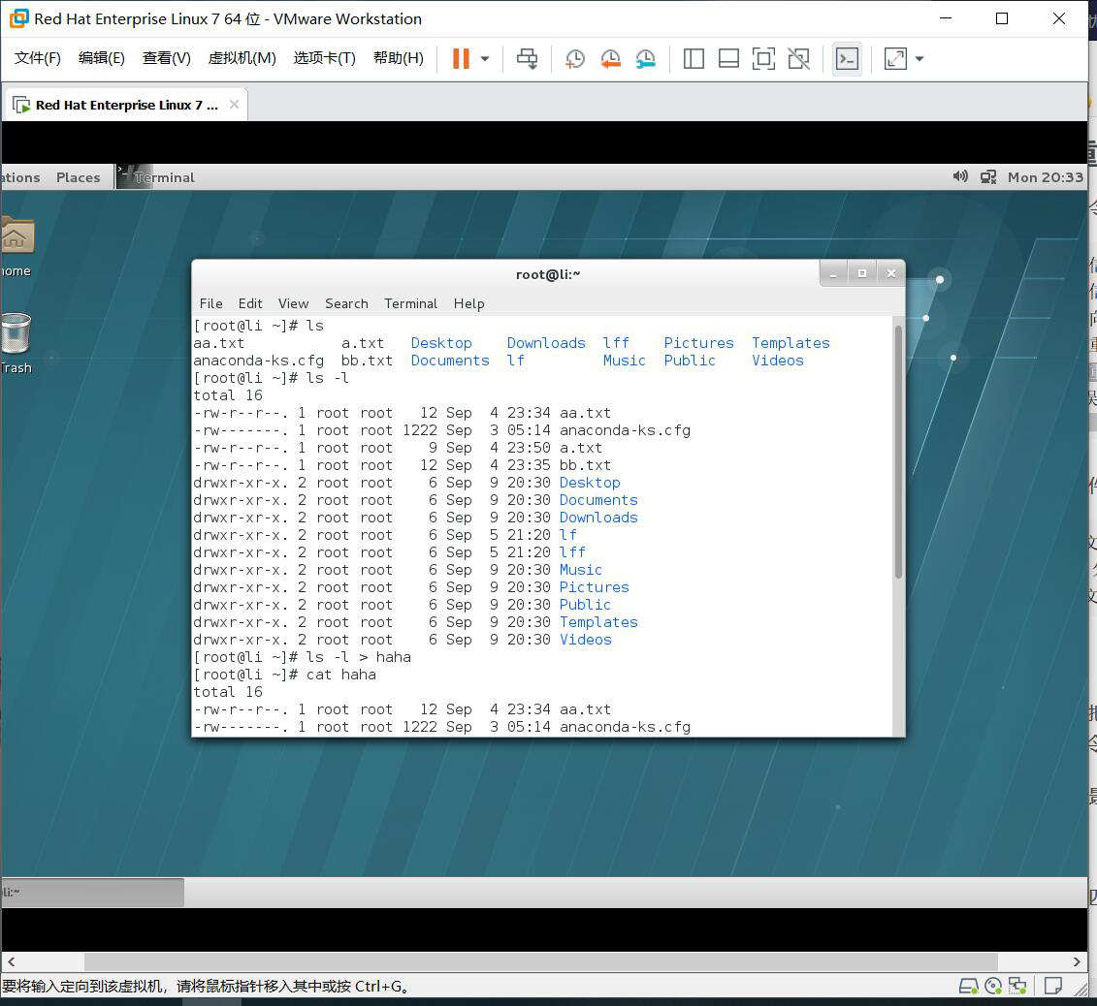Viewport: 1097px width, 1006px height.
Task: Click the network adapter status icon
Action: (1017, 987)
